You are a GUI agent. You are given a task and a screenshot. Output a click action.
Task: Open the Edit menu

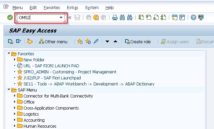33,8
